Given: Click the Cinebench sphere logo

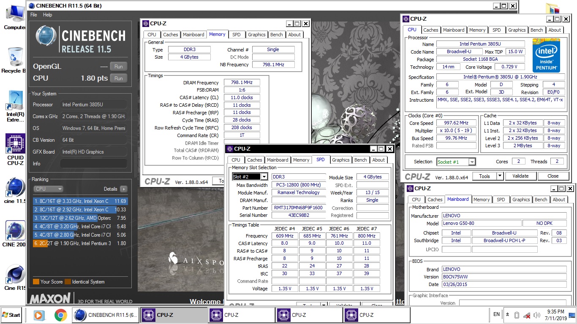Looking at the screenshot, I should (46, 36).
